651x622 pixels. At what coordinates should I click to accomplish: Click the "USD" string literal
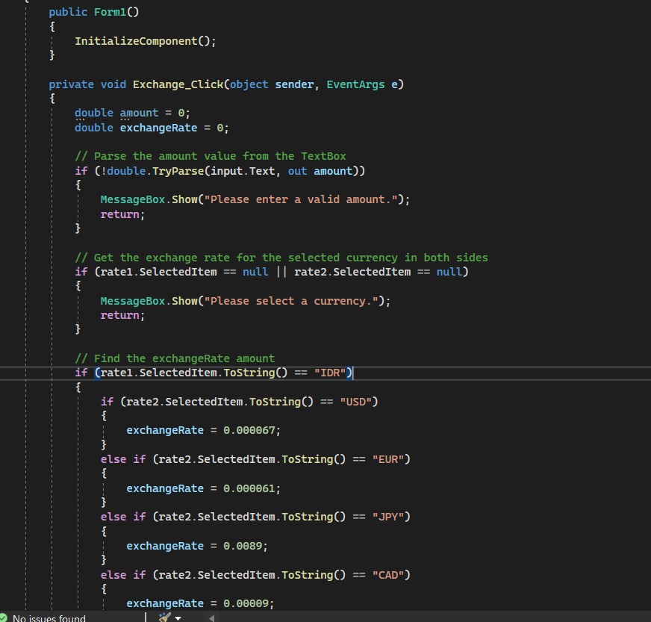coord(356,402)
